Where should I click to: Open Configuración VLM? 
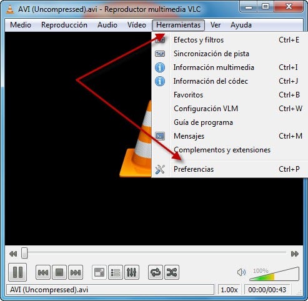[230, 109]
